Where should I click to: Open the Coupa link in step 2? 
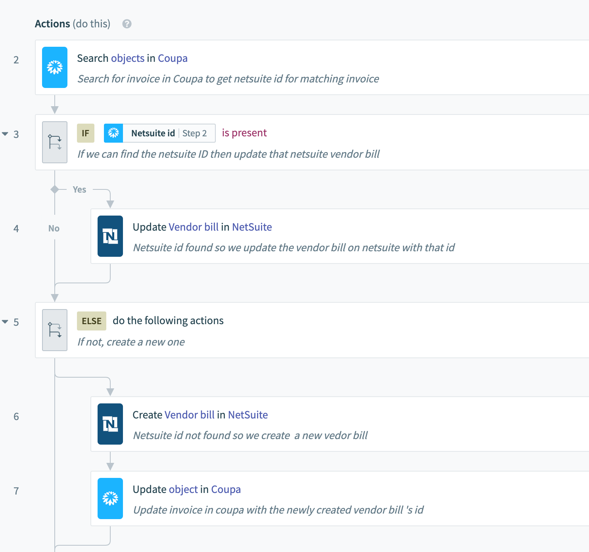(173, 58)
